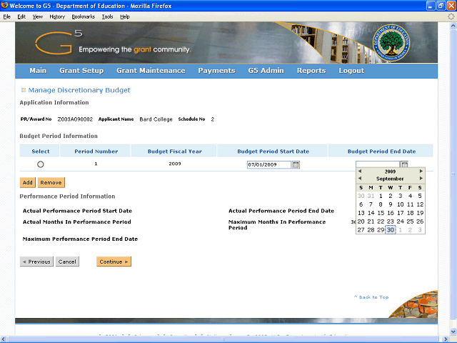The width and height of the screenshot is (457, 343).
Task: Open the View menu
Action: click(38, 16)
